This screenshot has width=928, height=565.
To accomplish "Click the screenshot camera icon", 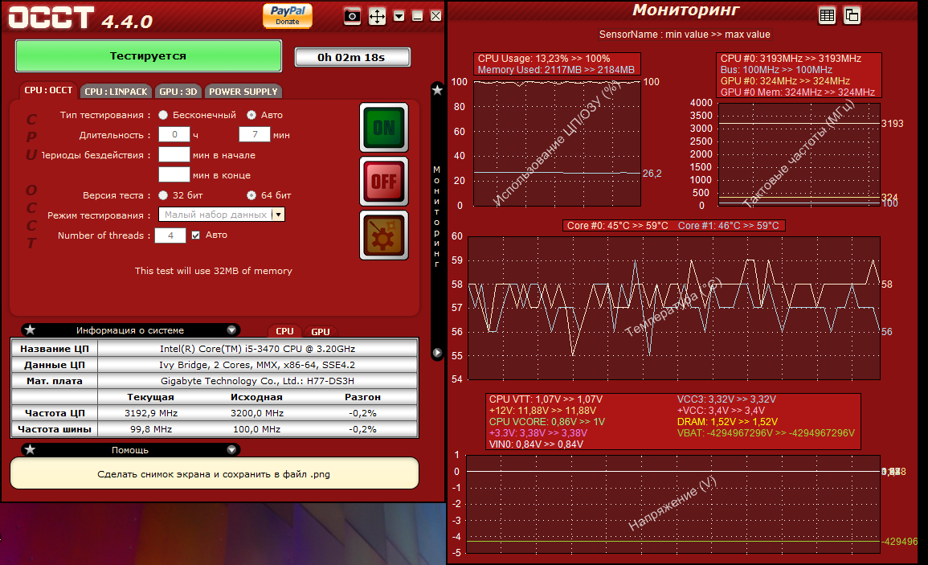I will point(352,16).
